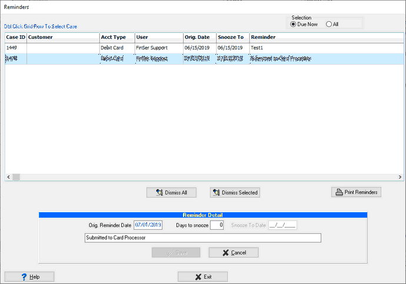
Task: Click the horizontal scrollbar left arrow
Action: pyautogui.click(x=9, y=177)
